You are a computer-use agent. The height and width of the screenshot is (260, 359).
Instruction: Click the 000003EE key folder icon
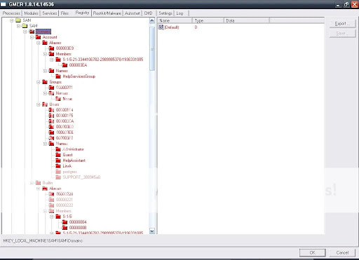coord(51,132)
